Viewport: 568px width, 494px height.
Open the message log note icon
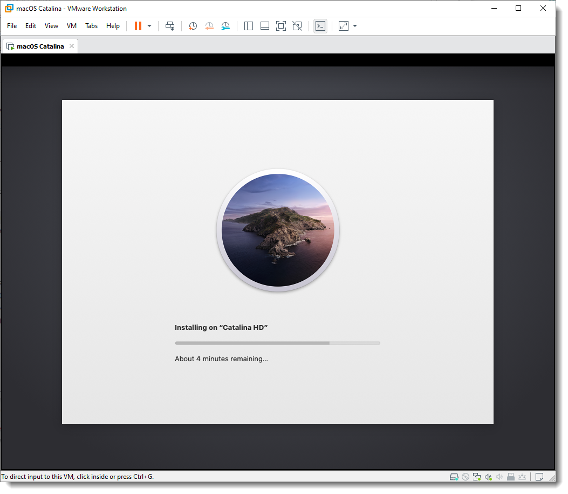pos(539,477)
